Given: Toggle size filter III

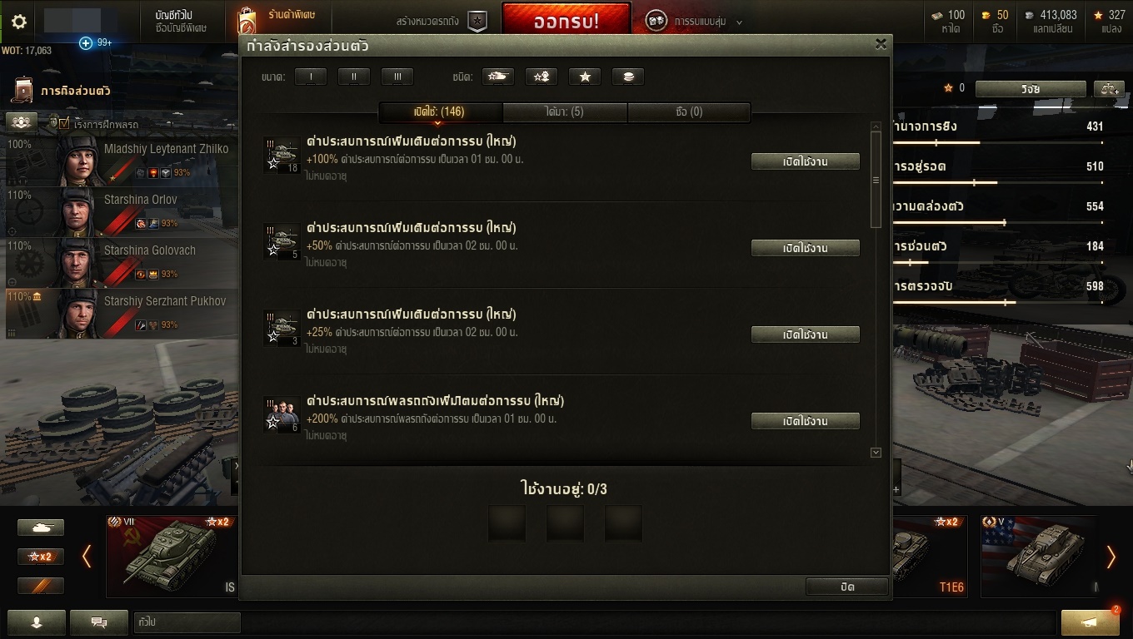Looking at the screenshot, I should click(x=397, y=77).
